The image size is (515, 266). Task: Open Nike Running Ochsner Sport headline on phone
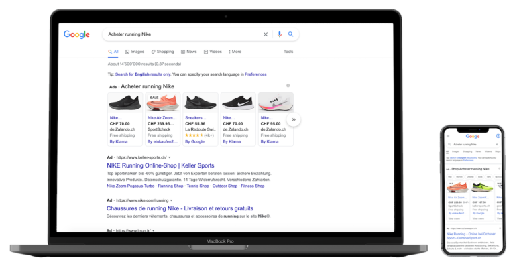(x=471, y=235)
